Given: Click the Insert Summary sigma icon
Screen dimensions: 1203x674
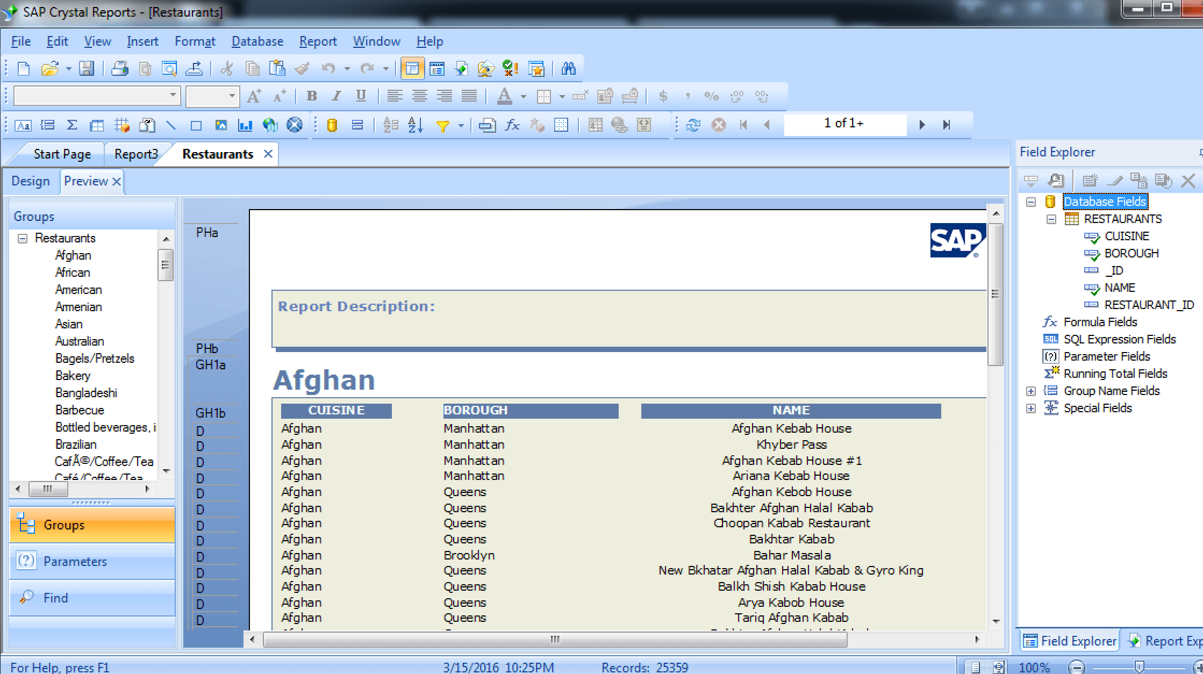Looking at the screenshot, I should (x=71, y=125).
